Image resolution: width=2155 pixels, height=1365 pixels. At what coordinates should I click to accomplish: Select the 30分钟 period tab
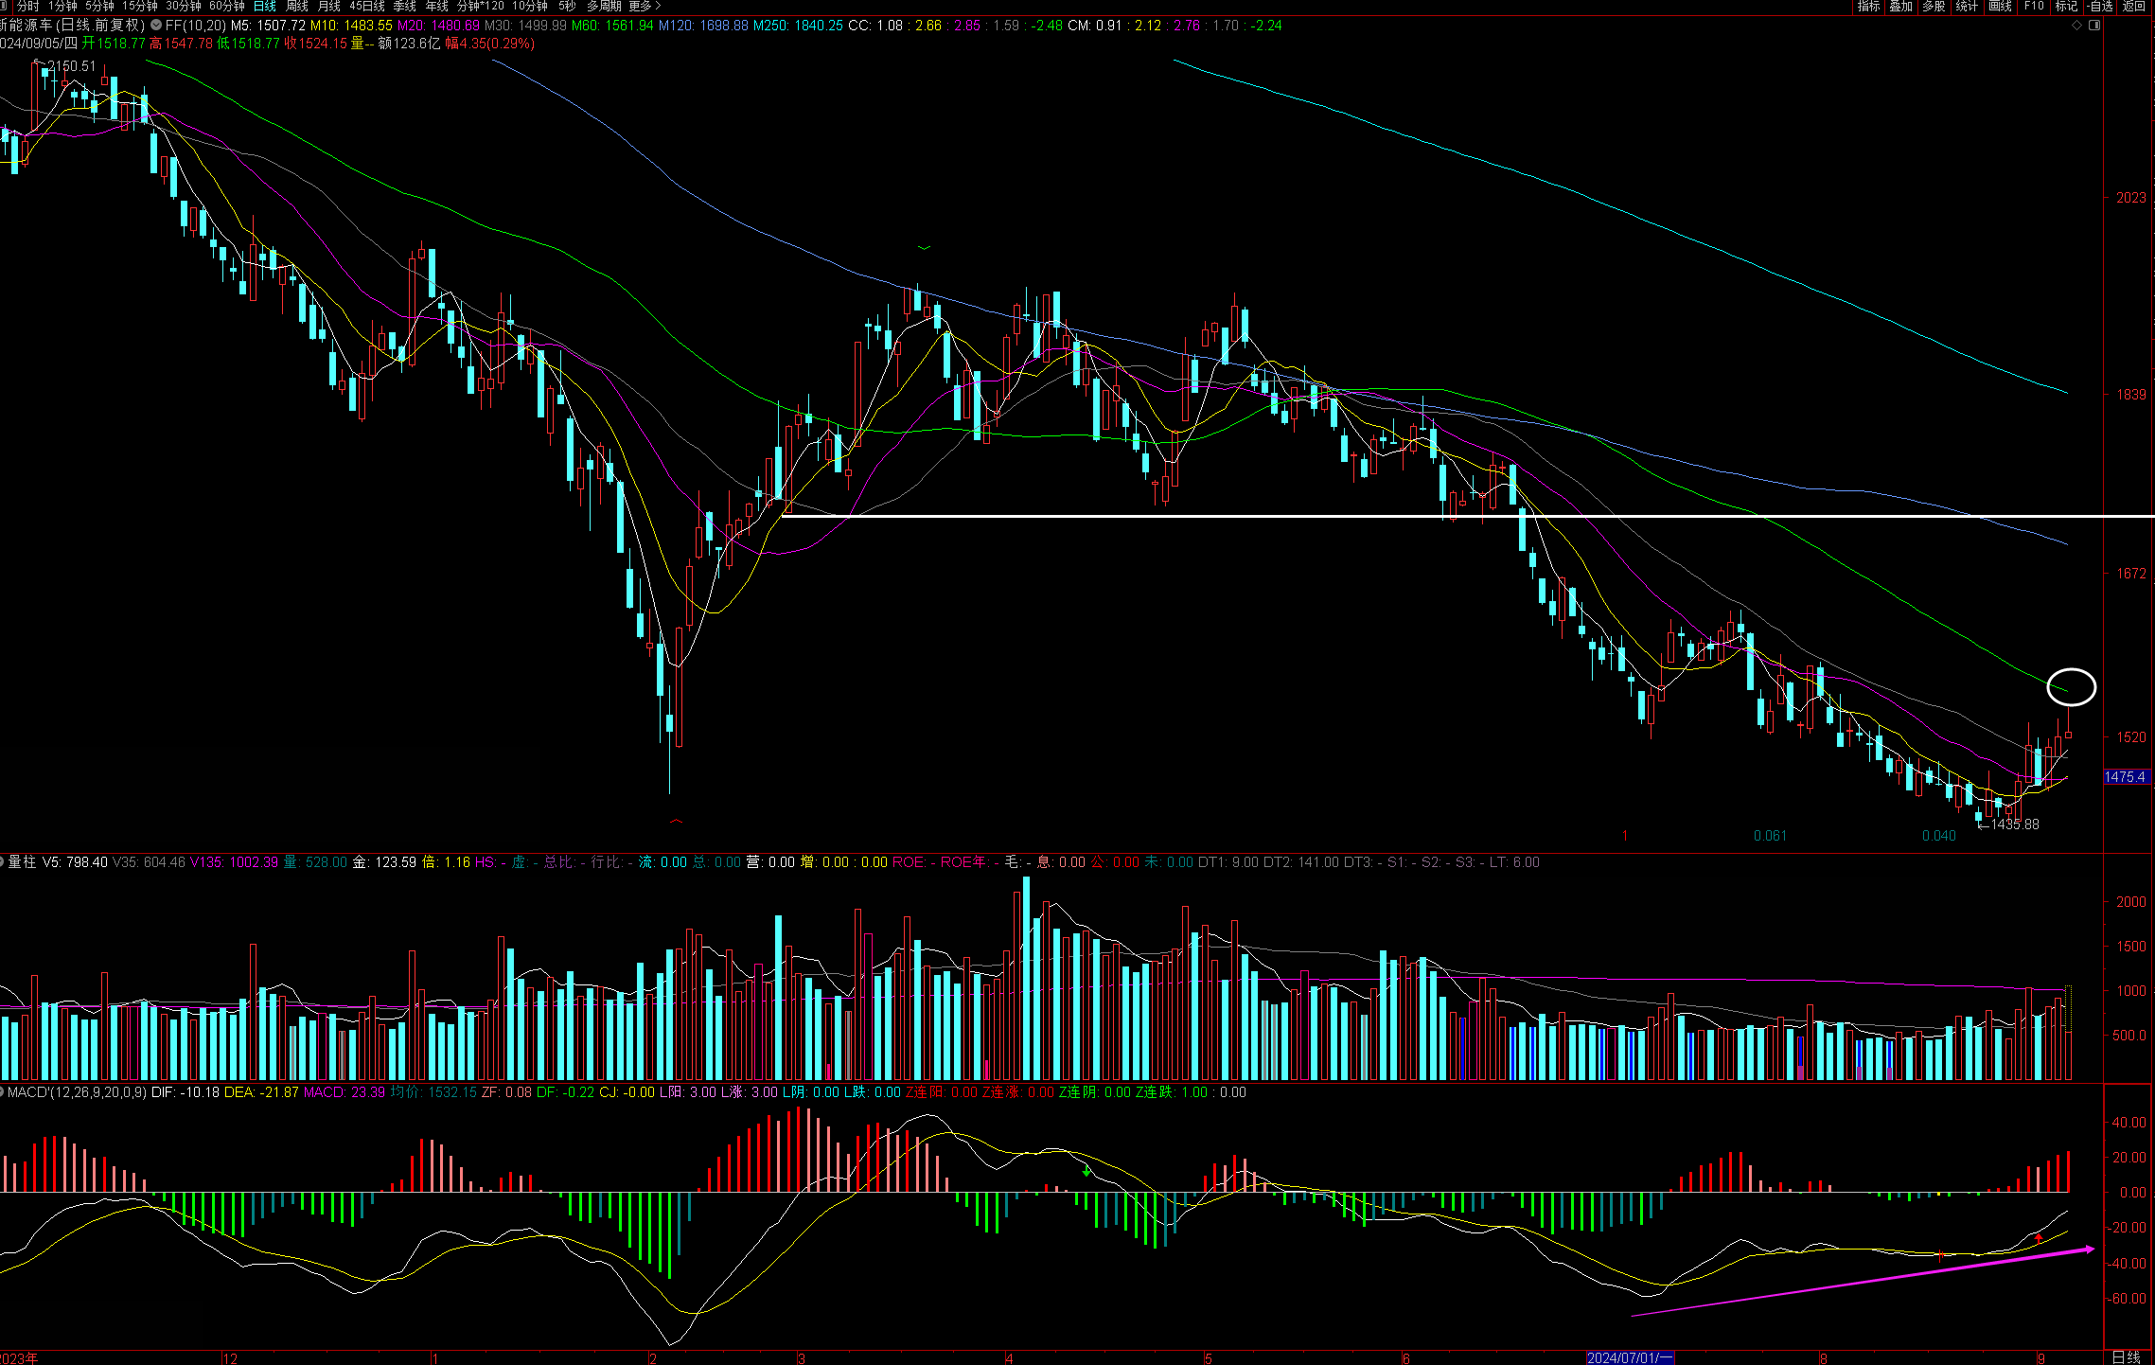184,7
